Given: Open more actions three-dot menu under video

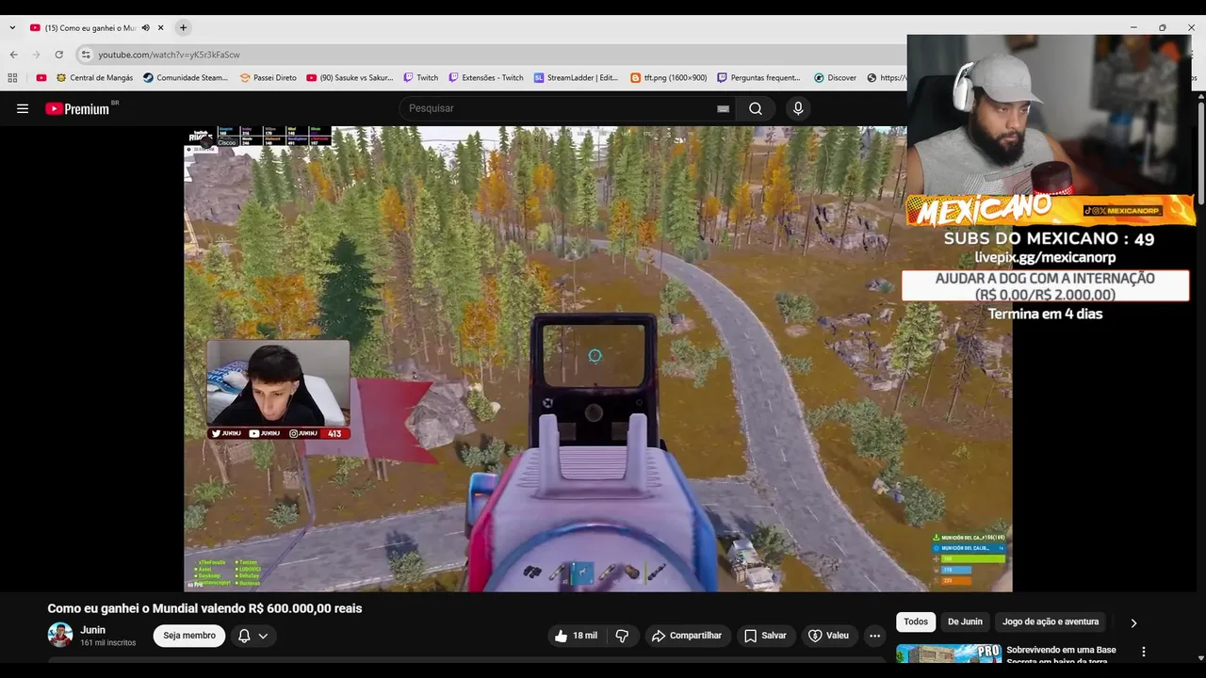Looking at the screenshot, I should point(874,636).
